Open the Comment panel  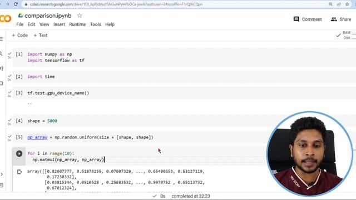308,19
